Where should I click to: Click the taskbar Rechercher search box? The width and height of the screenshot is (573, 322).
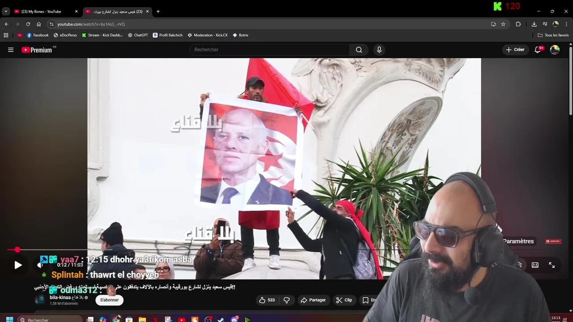pyautogui.click(x=50, y=320)
